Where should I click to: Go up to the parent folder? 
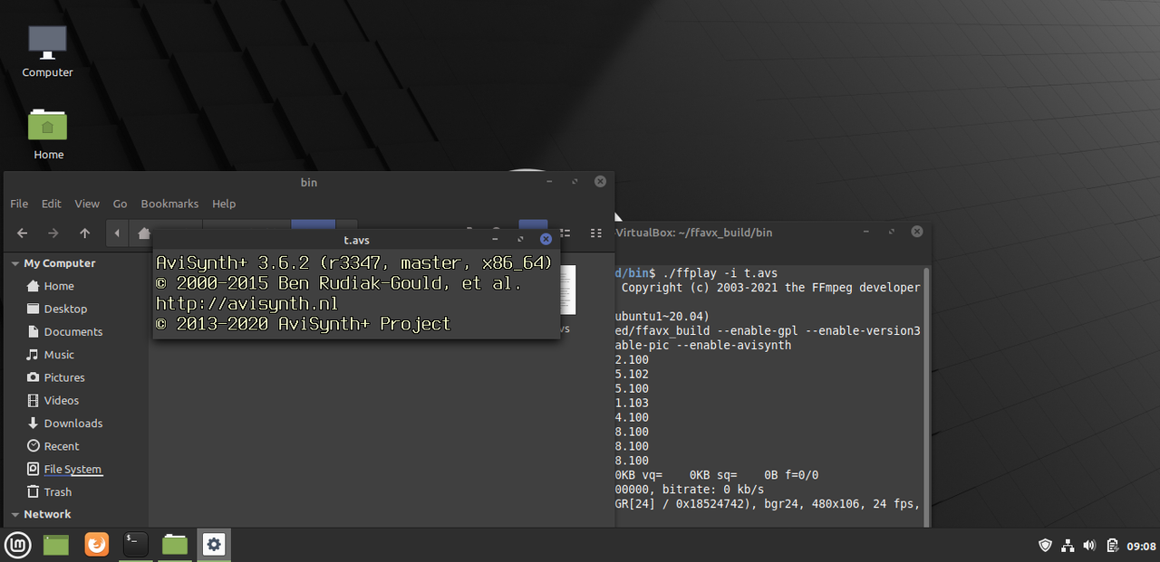tap(84, 233)
